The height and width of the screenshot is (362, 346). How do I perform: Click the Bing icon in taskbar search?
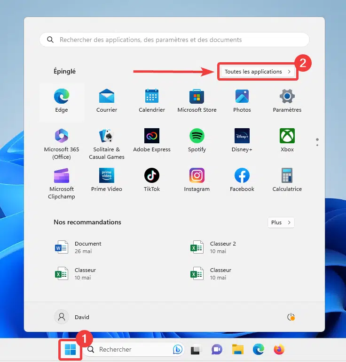pyautogui.click(x=178, y=350)
